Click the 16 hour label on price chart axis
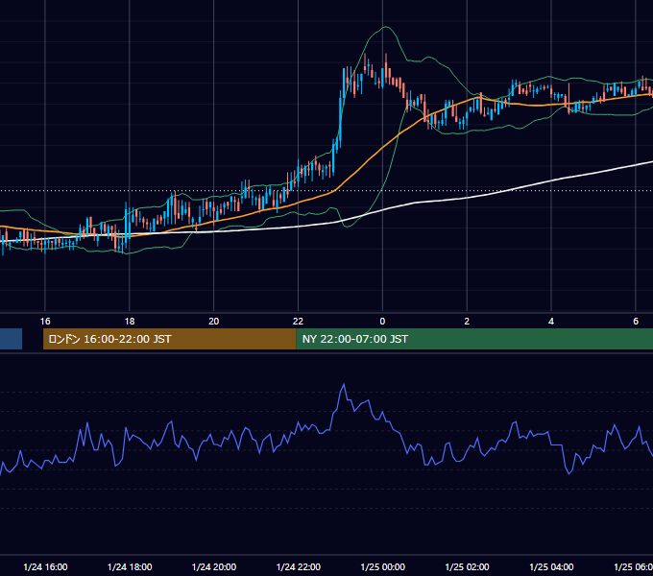Viewport: 653px width, 576px height. [x=45, y=322]
